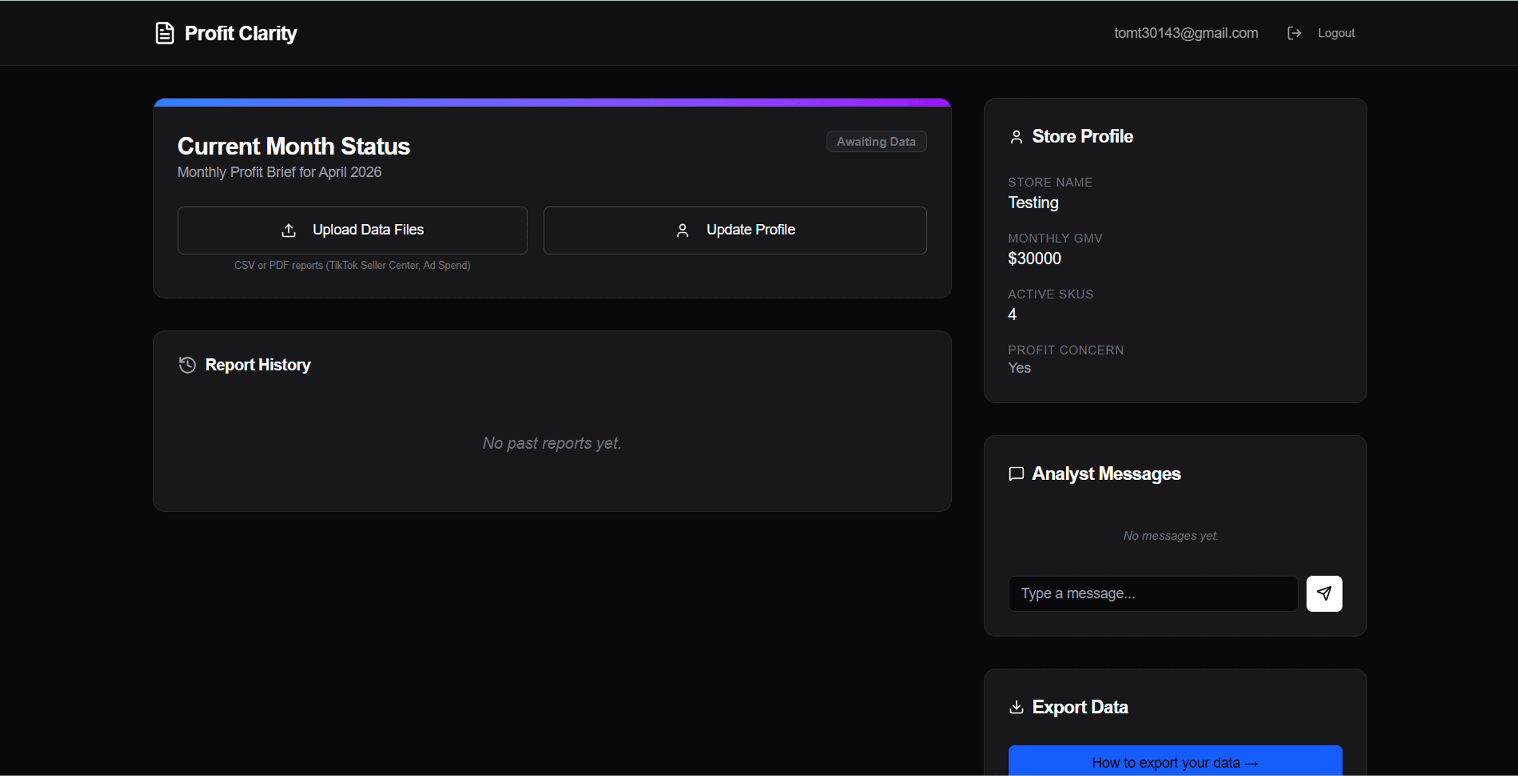Log out via Logout link
Viewport: 1518px width, 776px height.
point(1336,33)
